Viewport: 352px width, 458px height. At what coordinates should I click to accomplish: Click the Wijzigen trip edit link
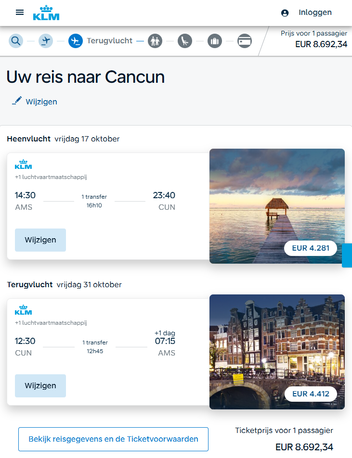tap(41, 102)
